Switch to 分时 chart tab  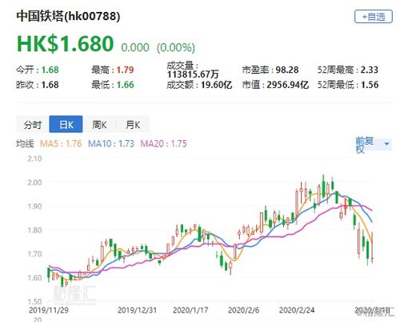point(33,124)
